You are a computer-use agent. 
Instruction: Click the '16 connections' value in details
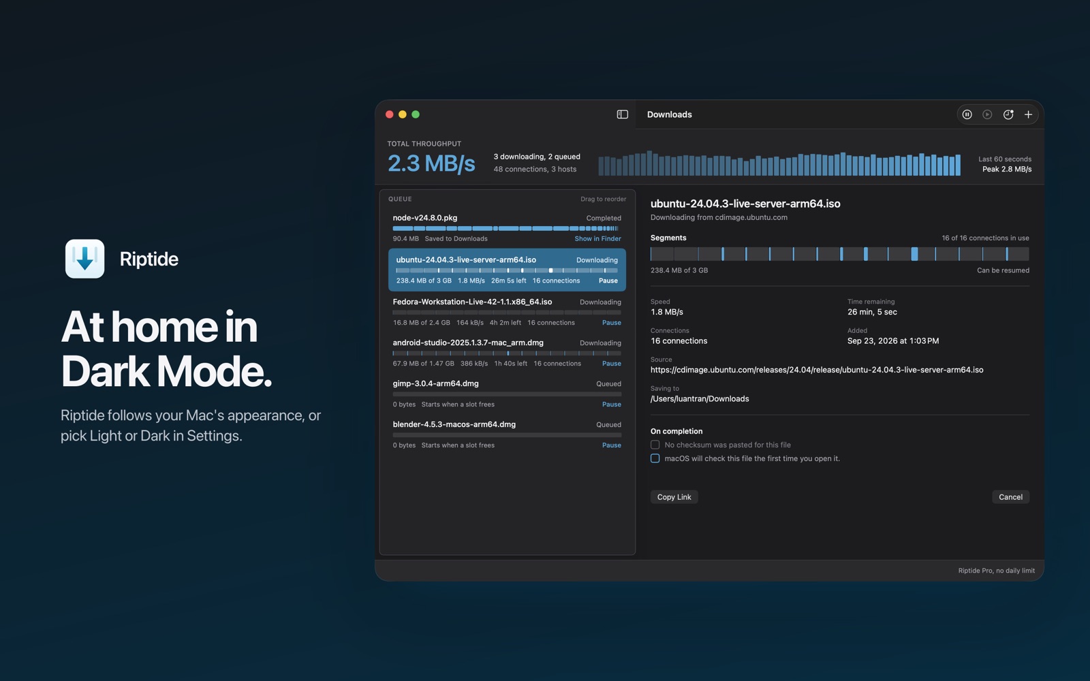(x=679, y=341)
